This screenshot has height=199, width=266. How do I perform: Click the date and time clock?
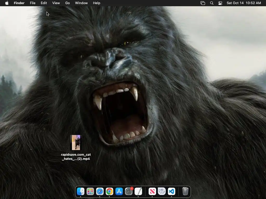click(x=244, y=3)
